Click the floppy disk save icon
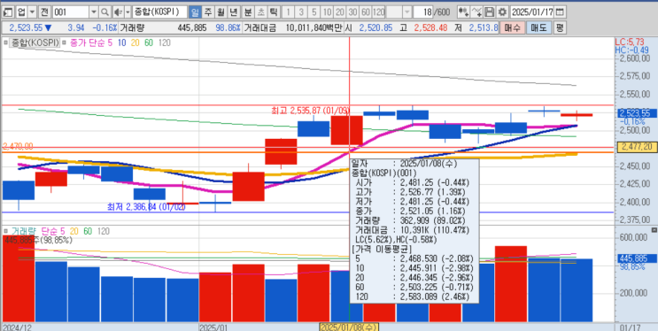658x331 pixels. point(490,12)
